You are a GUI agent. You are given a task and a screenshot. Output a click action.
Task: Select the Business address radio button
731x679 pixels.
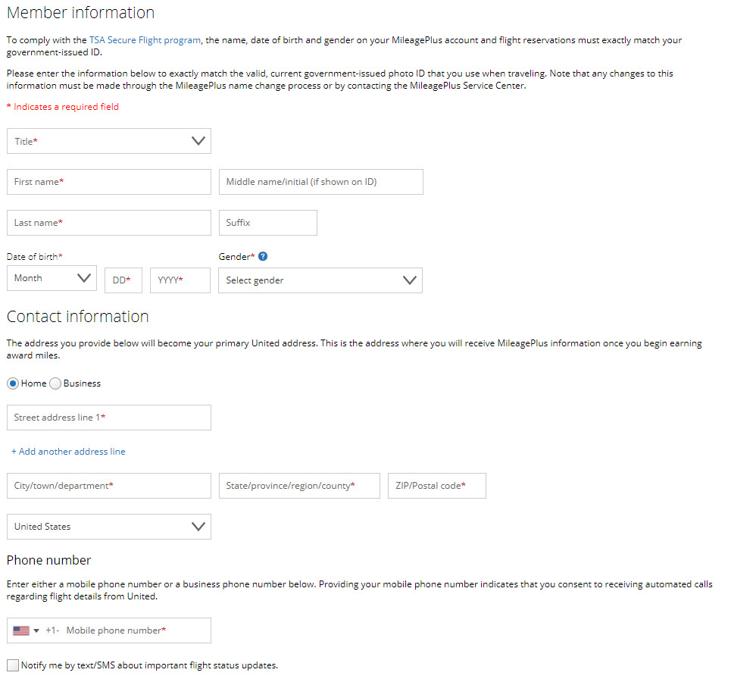[x=55, y=383]
